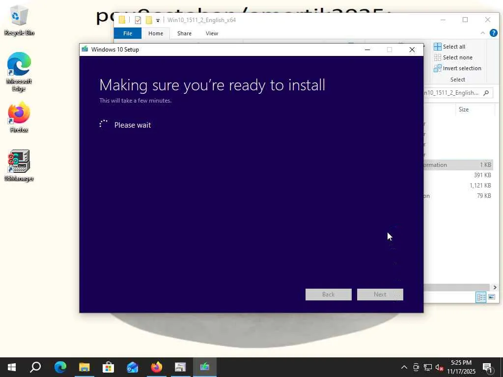
Task: Click Select none in Explorer ribbon
Action: tap(453, 57)
